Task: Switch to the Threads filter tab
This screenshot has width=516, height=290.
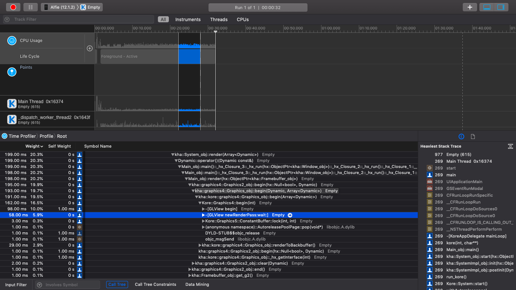Action: pos(218,19)
